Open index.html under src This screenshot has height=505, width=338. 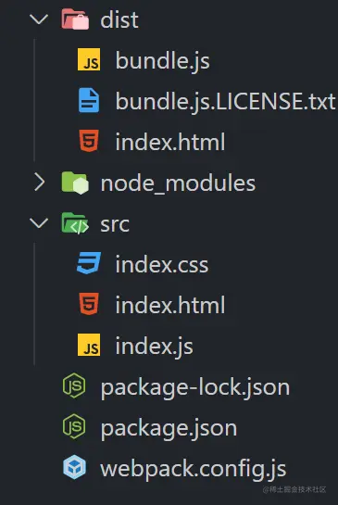(170, 305)
